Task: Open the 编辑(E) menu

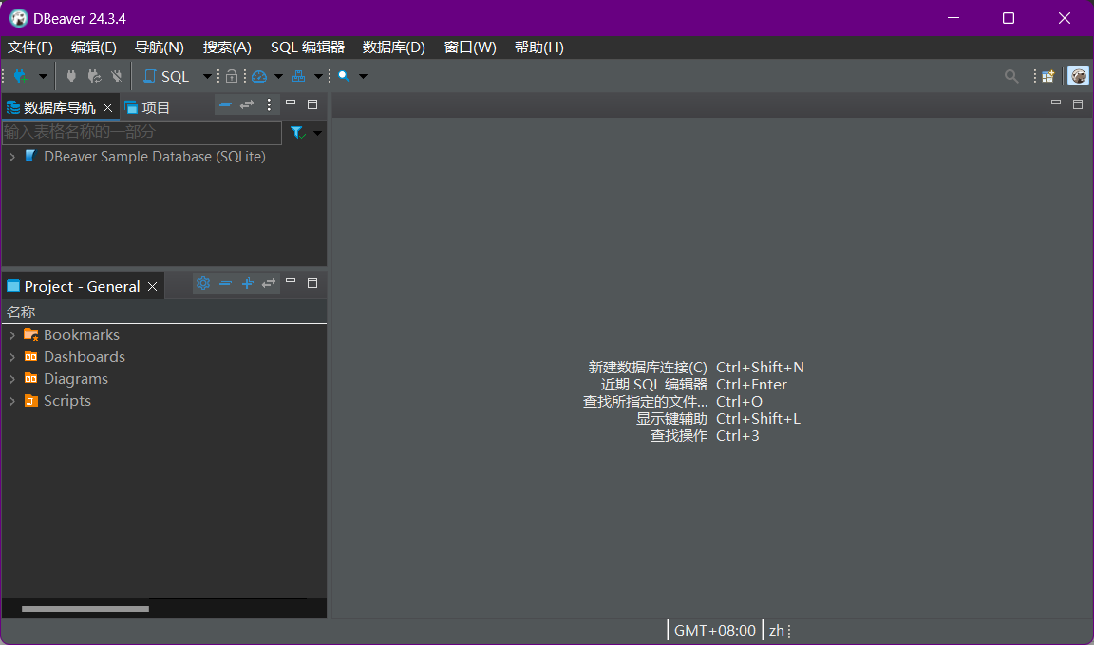Action: tap(93, 47)
